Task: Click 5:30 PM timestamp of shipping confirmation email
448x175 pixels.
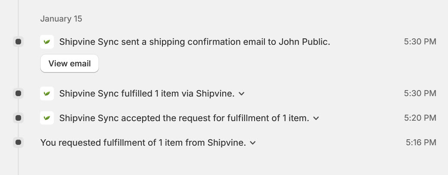Action: point(420,42)
